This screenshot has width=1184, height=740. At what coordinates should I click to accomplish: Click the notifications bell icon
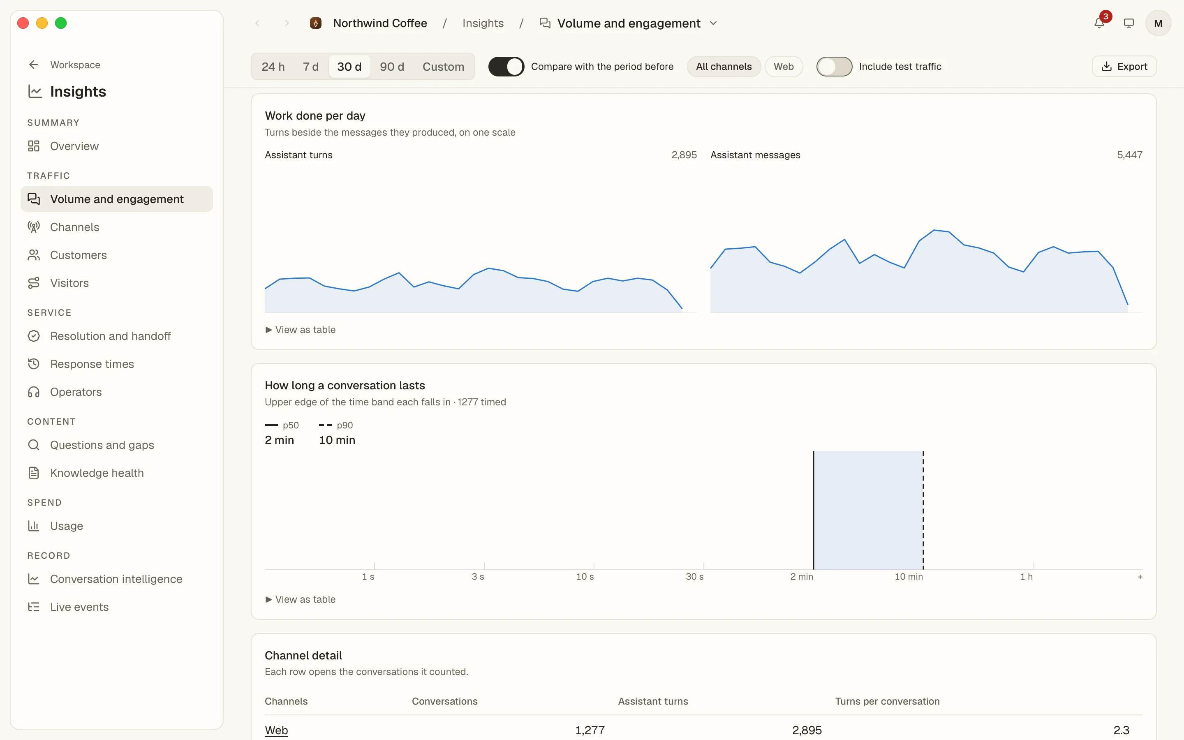1099,23
